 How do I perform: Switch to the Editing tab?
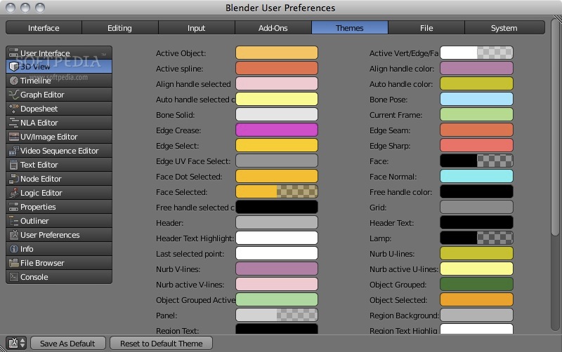click(x=119, y=27)
